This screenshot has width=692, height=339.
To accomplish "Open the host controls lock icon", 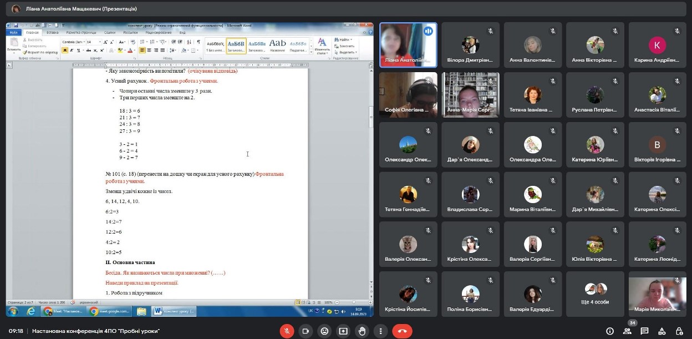I will pos(678,331).
